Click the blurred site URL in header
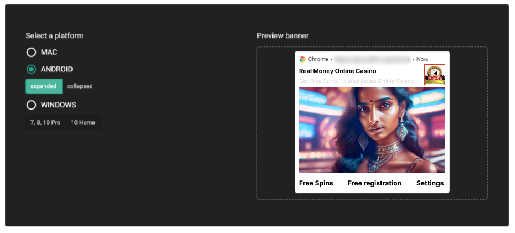This screenshot has height=233, width=515. (x=373, y=59)
